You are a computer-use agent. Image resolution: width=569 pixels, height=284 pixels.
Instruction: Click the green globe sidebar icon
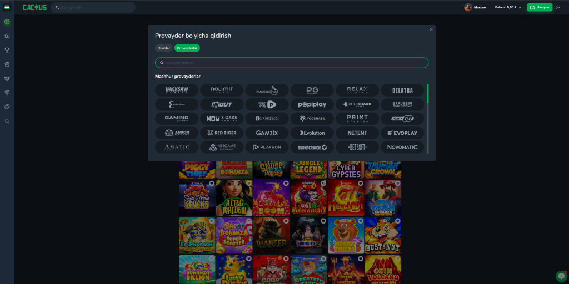tap(7, 22)
